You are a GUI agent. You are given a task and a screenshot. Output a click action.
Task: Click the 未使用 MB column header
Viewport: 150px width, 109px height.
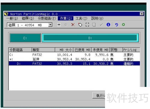100,50
